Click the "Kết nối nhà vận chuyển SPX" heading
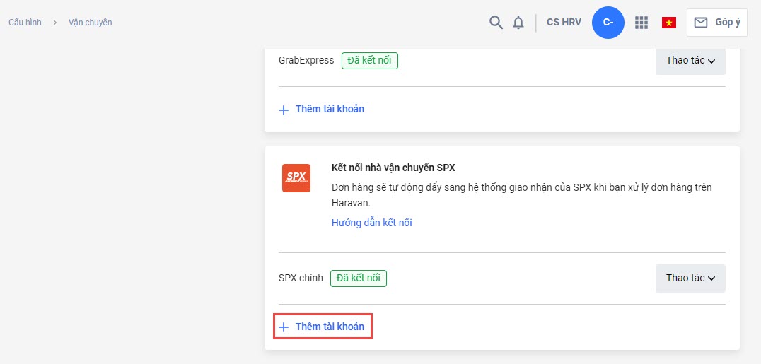This screenshot has height=364, width=761. click(393, 168)
